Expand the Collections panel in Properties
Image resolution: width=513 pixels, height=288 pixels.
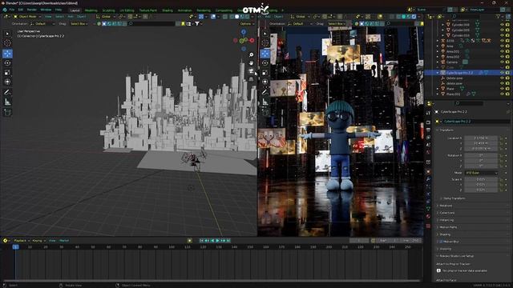pos(447,213)
